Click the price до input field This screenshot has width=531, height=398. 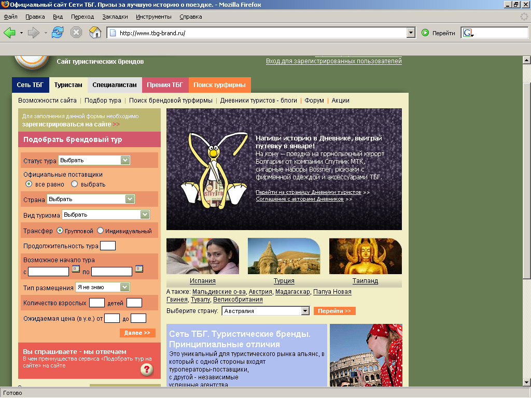click(x=138, y=318)
